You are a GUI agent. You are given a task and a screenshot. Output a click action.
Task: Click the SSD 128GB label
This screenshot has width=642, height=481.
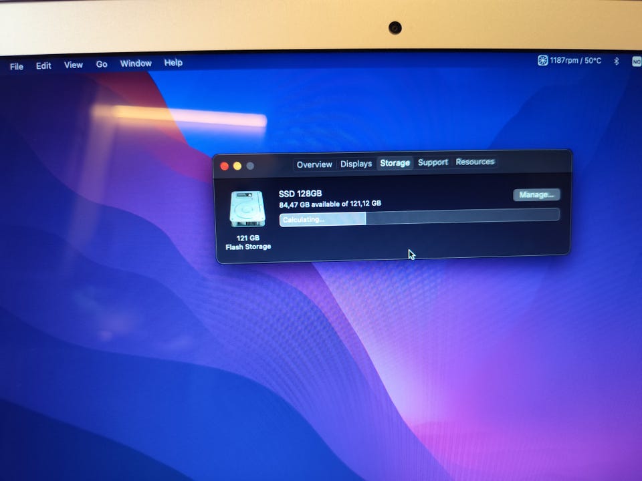point(300,194)
